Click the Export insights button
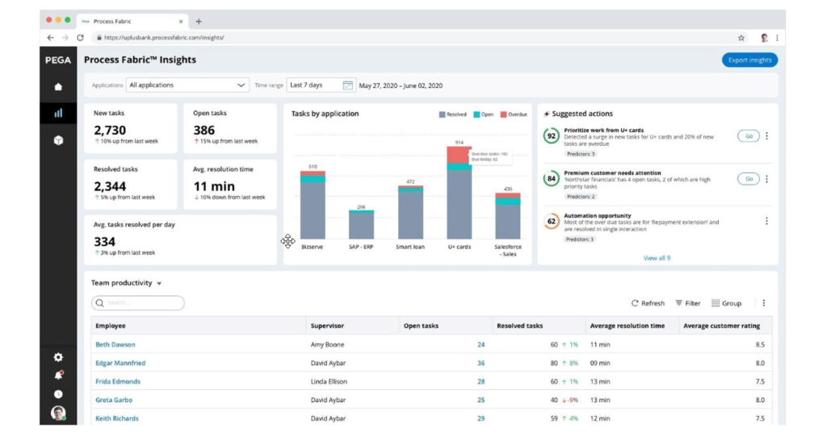 [x=749, y=60]
